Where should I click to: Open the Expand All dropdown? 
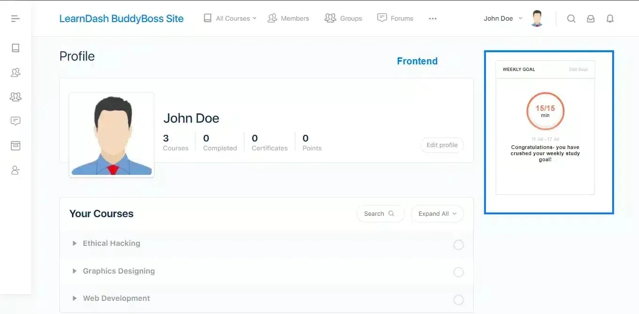[x=437, y=213]
